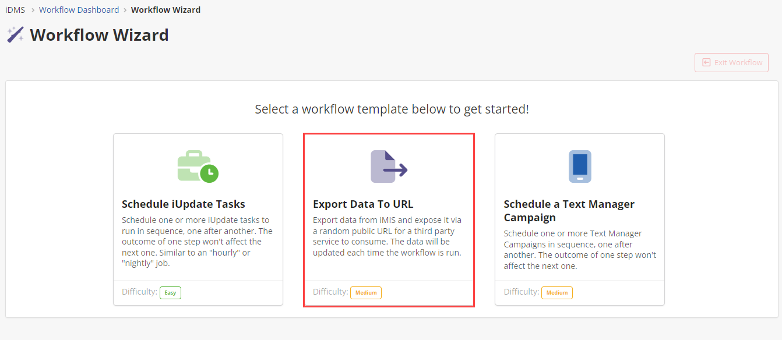Click the Medium badge on Text Manager card

(557, 292)
